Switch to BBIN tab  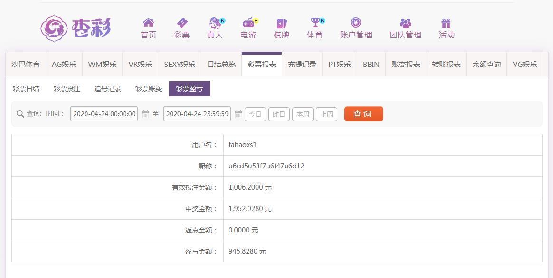(372, 65)
